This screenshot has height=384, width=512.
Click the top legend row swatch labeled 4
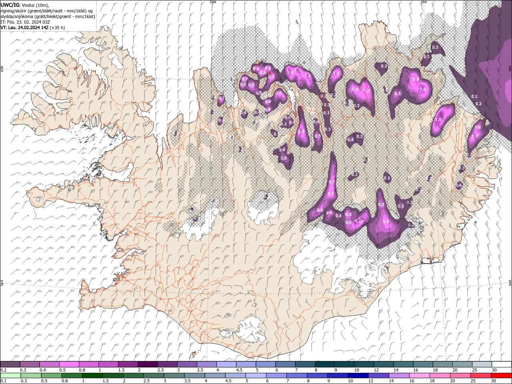tap(226, 364)
